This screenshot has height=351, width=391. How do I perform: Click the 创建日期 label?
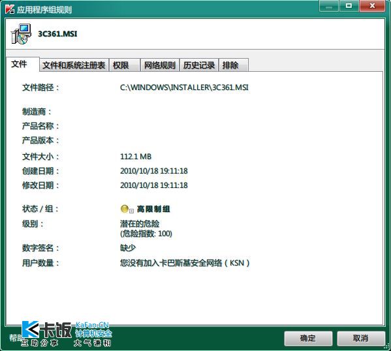[40, 171]
